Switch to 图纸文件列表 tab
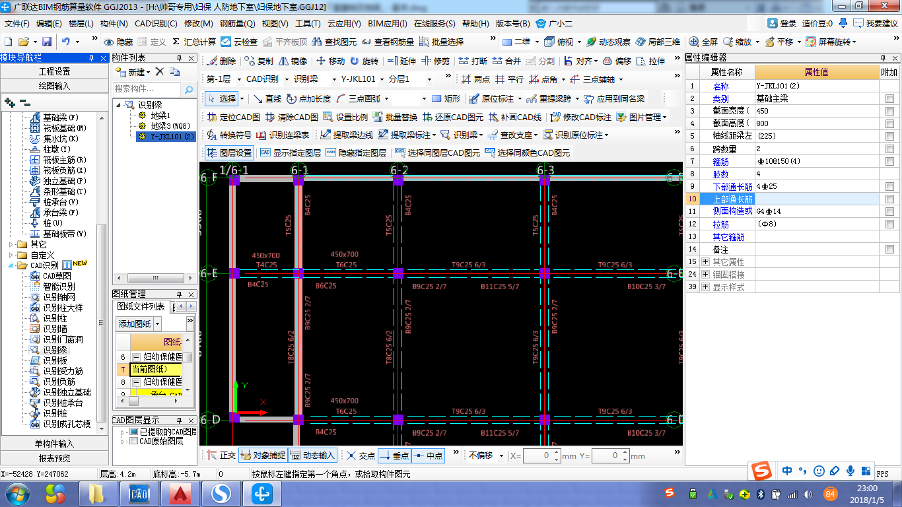Viewport: 902px width, 507px height. click(141, 307)
